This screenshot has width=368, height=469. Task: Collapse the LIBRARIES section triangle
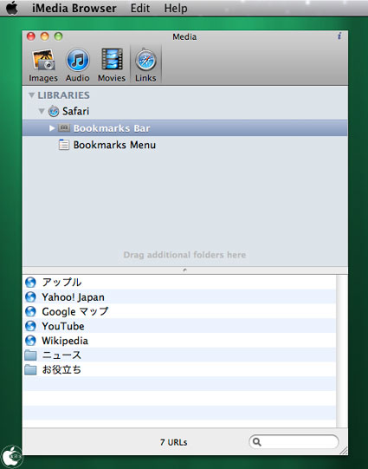click(x=31, y=95)
